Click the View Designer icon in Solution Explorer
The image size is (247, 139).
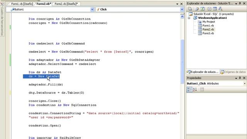(x=215, y=9)
